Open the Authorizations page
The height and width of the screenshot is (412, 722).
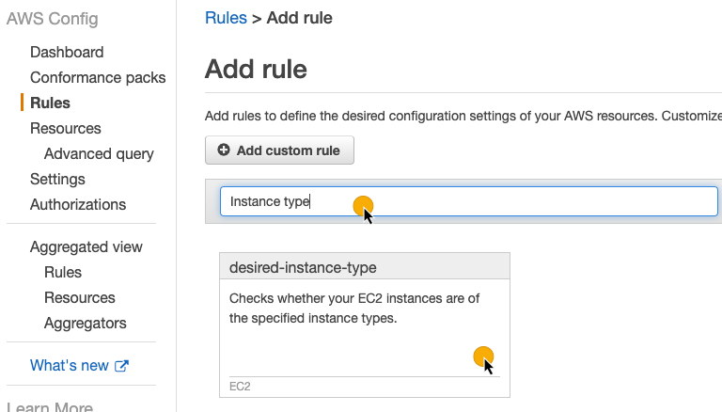pos(78,205)
